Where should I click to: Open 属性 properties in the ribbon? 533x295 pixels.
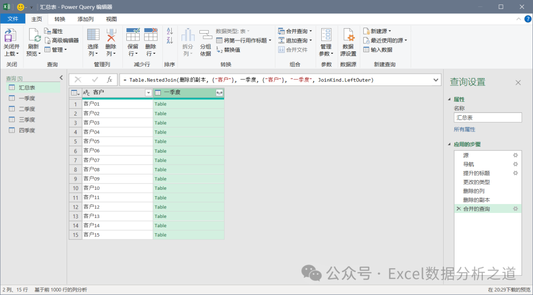click(54, 31)
